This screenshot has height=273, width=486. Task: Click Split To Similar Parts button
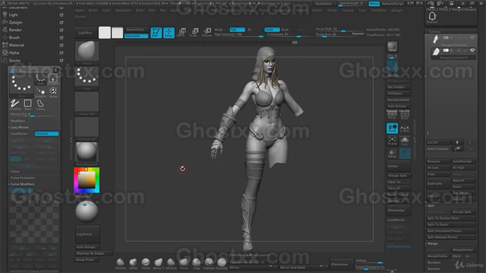pyautogui.click(x=451, y=218)
